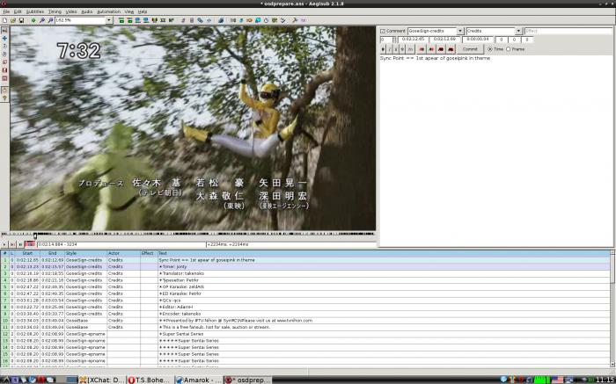
Task: Select the Drag subtitles visual tool
Action: tap(4, 38)
